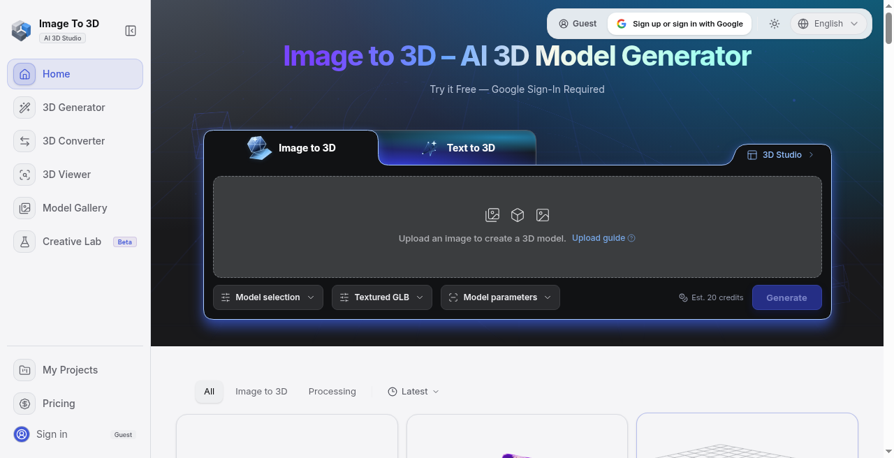
Task: Click the 3D Generator magic wand icon
Action: (x=24, y=108)
